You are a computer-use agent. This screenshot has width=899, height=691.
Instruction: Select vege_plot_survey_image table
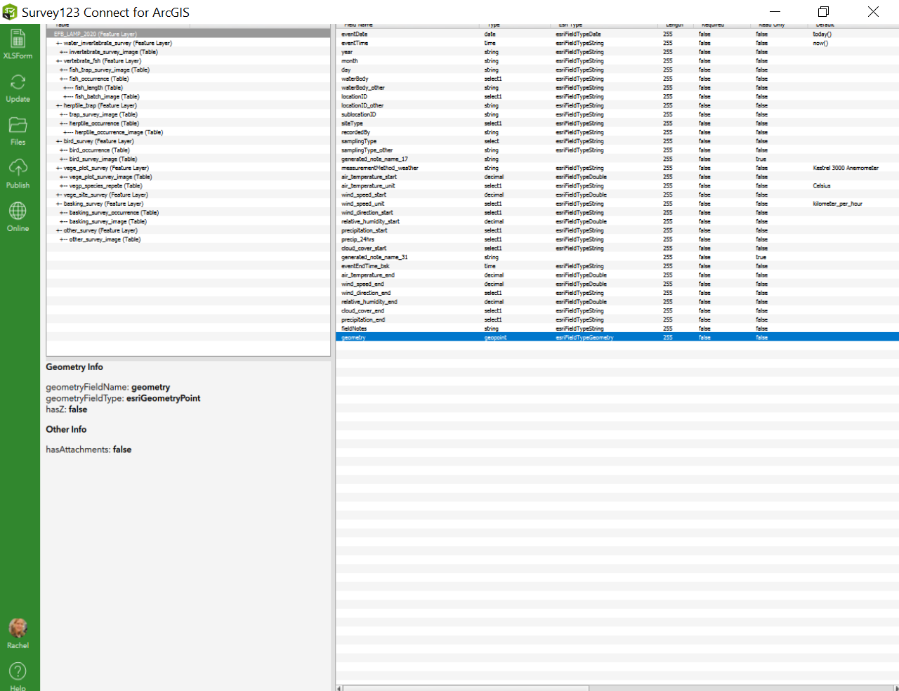(x=110, y=177)
